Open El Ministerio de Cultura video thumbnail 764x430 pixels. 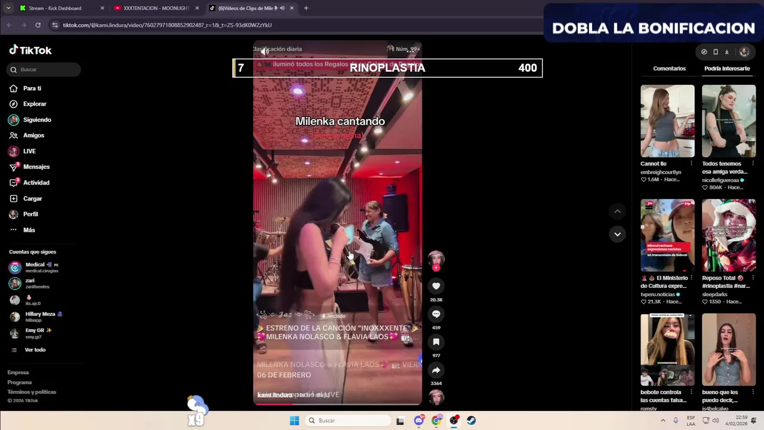tap(667, 235)
